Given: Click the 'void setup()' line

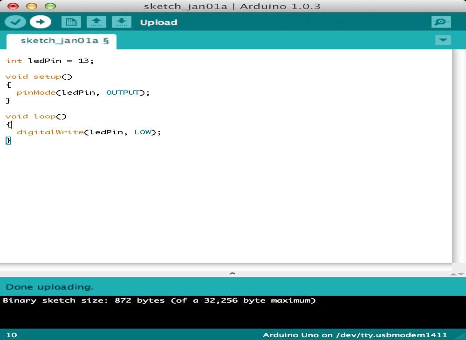Looking at the screenshot, I should (x=39, y=77).
